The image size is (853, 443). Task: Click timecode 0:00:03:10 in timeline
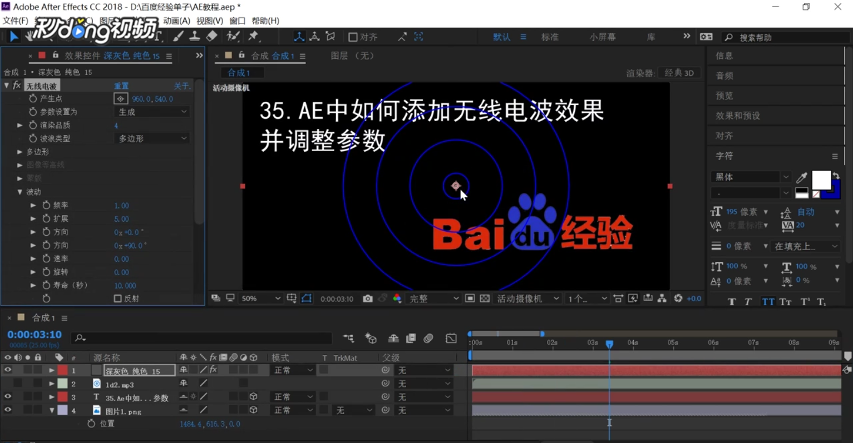(x=34, y=335)
